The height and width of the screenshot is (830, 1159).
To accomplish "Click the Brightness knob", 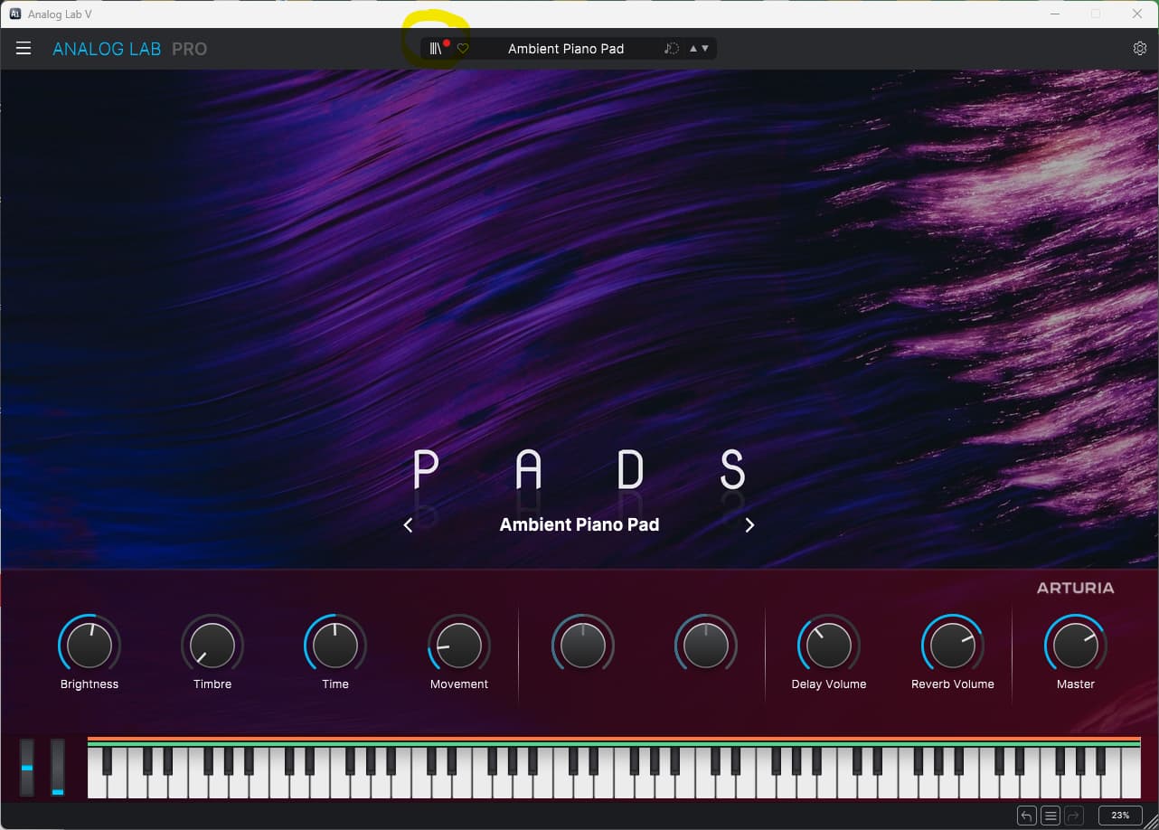I will [90, 646].
